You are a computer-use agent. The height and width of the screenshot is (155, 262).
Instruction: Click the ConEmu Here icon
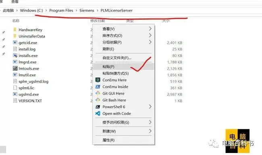pyautogui.click(x=98, y=80)
